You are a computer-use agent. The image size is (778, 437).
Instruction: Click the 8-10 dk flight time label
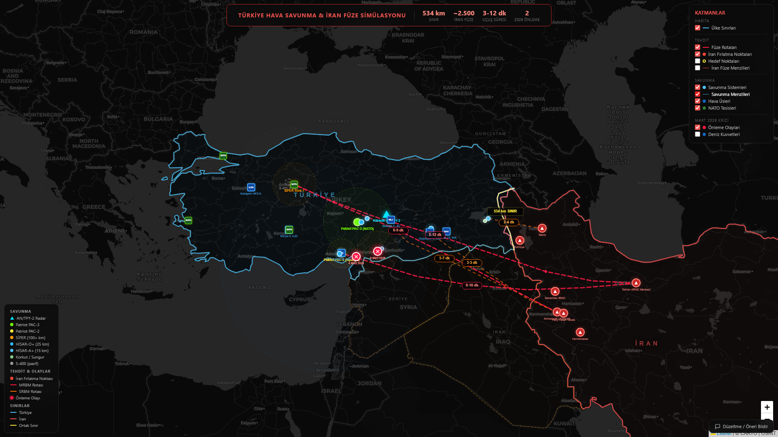(472, 285)
